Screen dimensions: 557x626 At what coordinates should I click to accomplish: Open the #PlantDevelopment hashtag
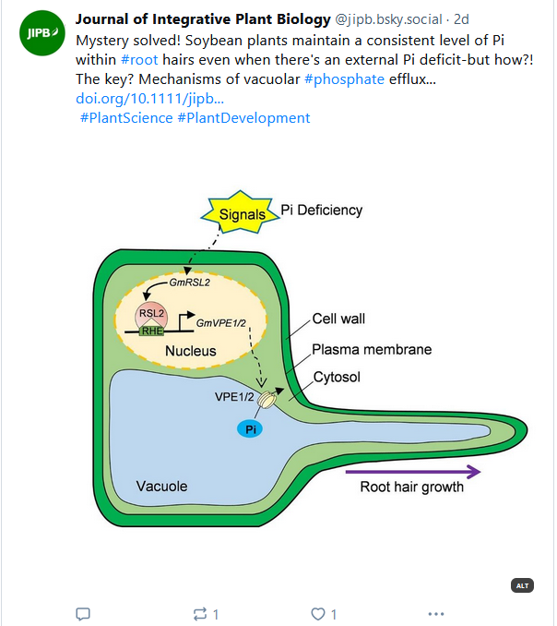[243, 118]
